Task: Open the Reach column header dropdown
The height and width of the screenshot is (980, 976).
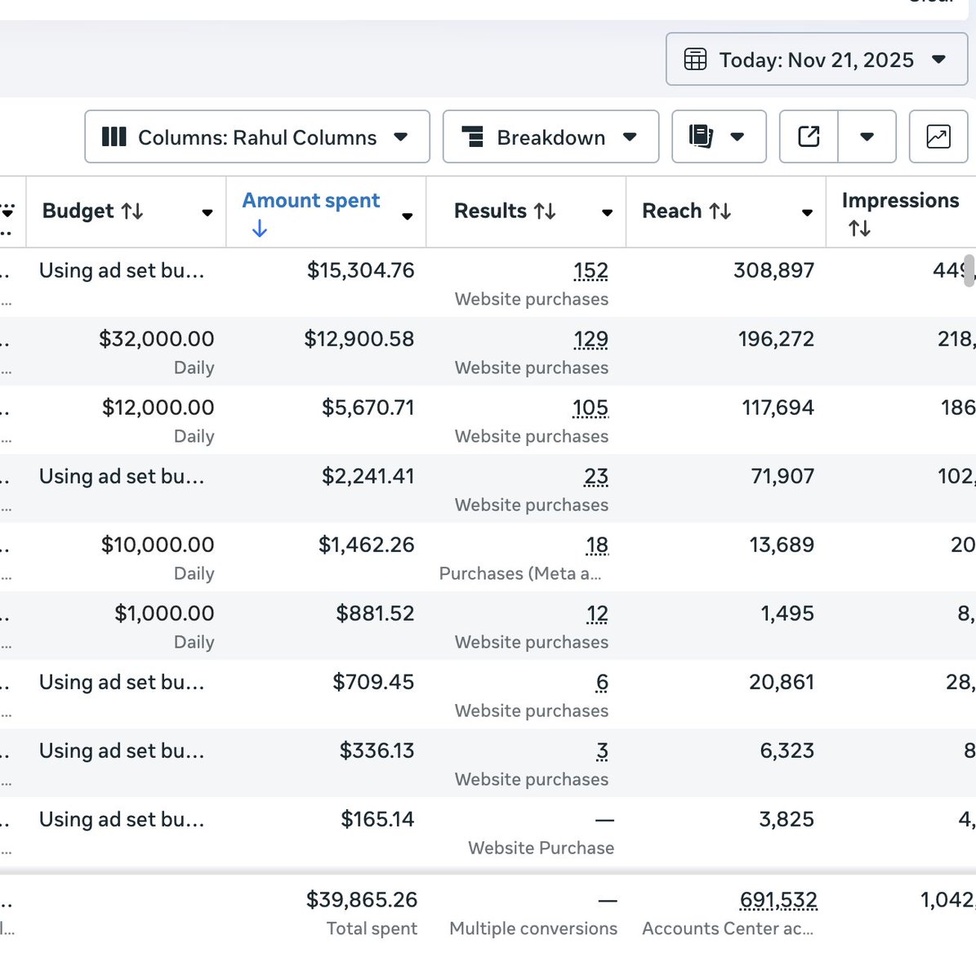Action: [x=805, y=212]
